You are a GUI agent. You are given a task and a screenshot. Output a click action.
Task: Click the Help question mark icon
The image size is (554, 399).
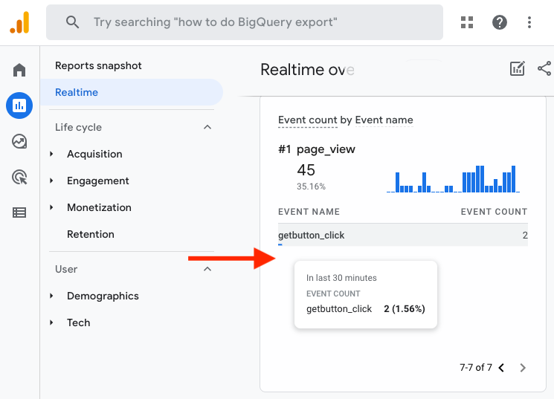[500, 22]
